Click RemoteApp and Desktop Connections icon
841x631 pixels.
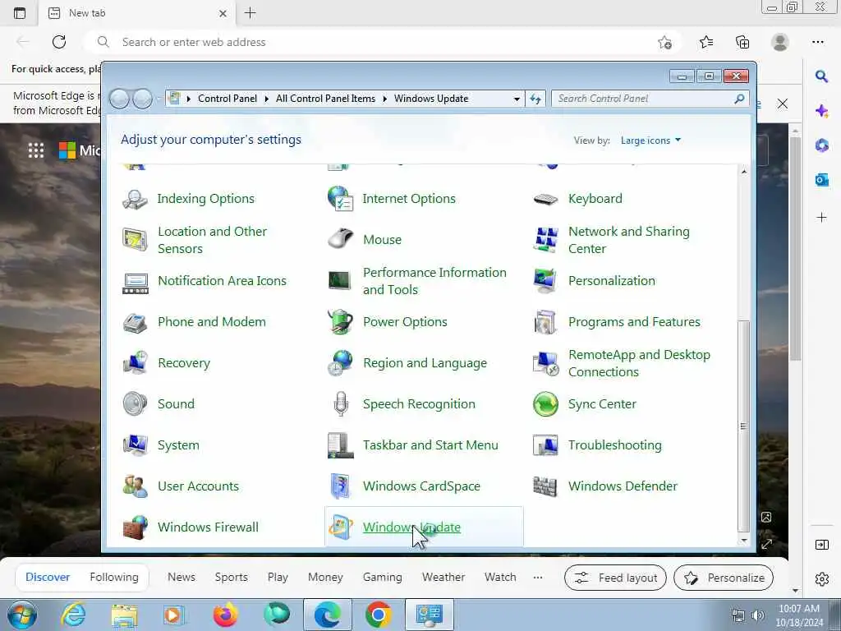tap(545, 363)
